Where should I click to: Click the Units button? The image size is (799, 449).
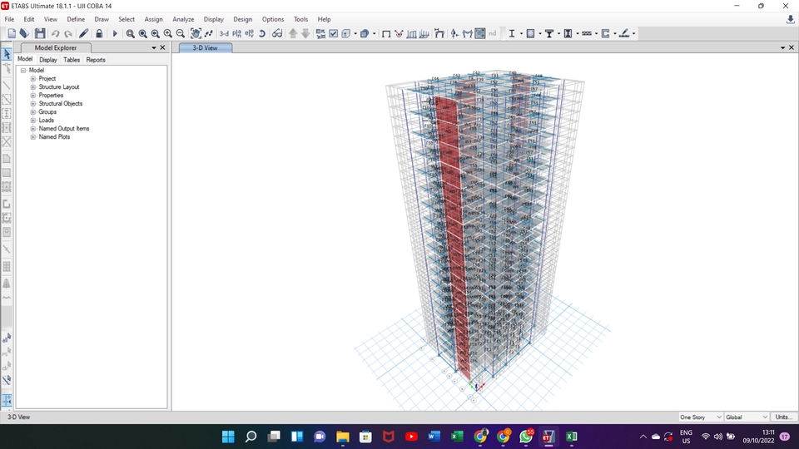(x=783, y=417)
